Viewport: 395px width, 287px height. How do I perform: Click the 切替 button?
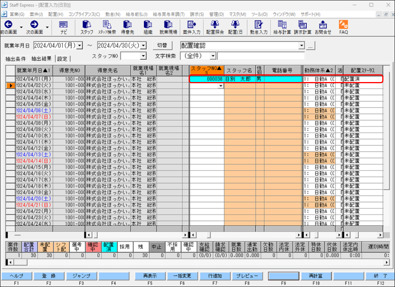pos(162,45)
